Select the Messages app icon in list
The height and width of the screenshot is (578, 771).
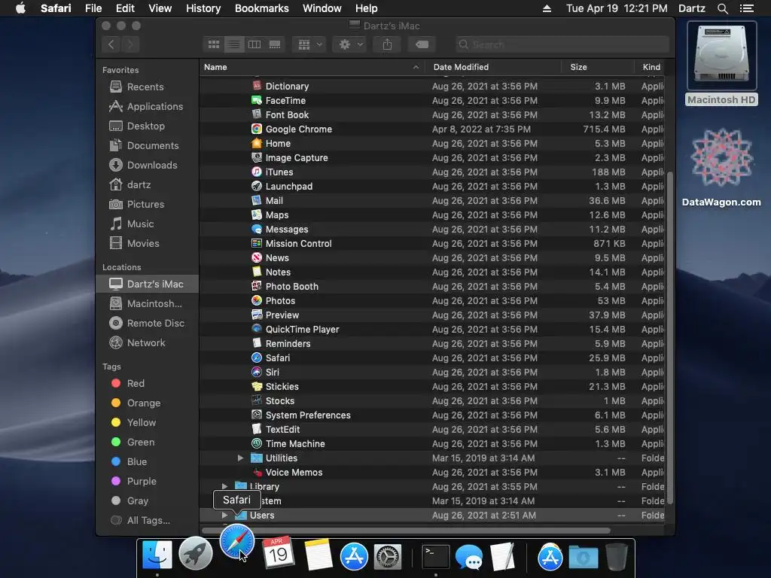[257, 229]
